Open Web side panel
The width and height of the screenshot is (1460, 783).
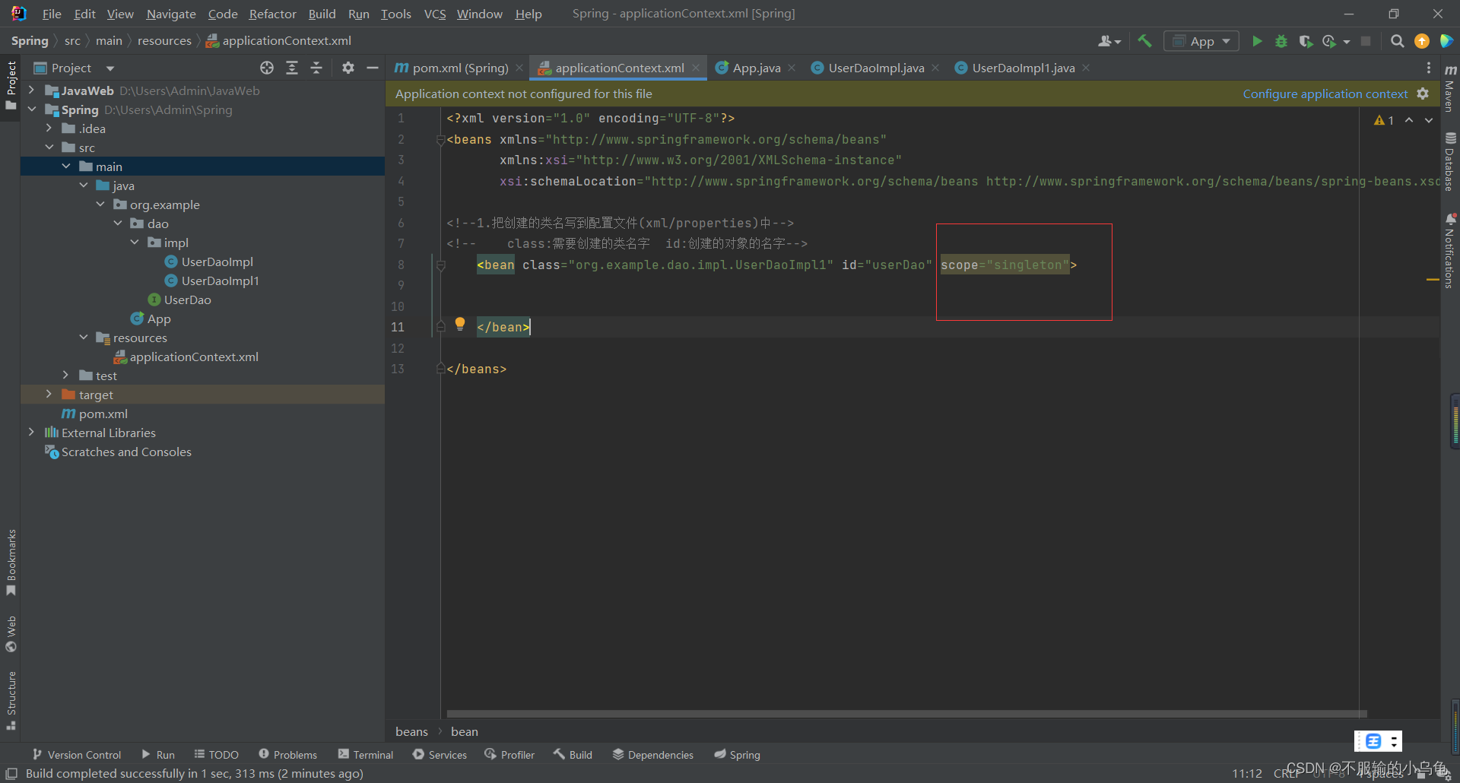tap(11, 634)
